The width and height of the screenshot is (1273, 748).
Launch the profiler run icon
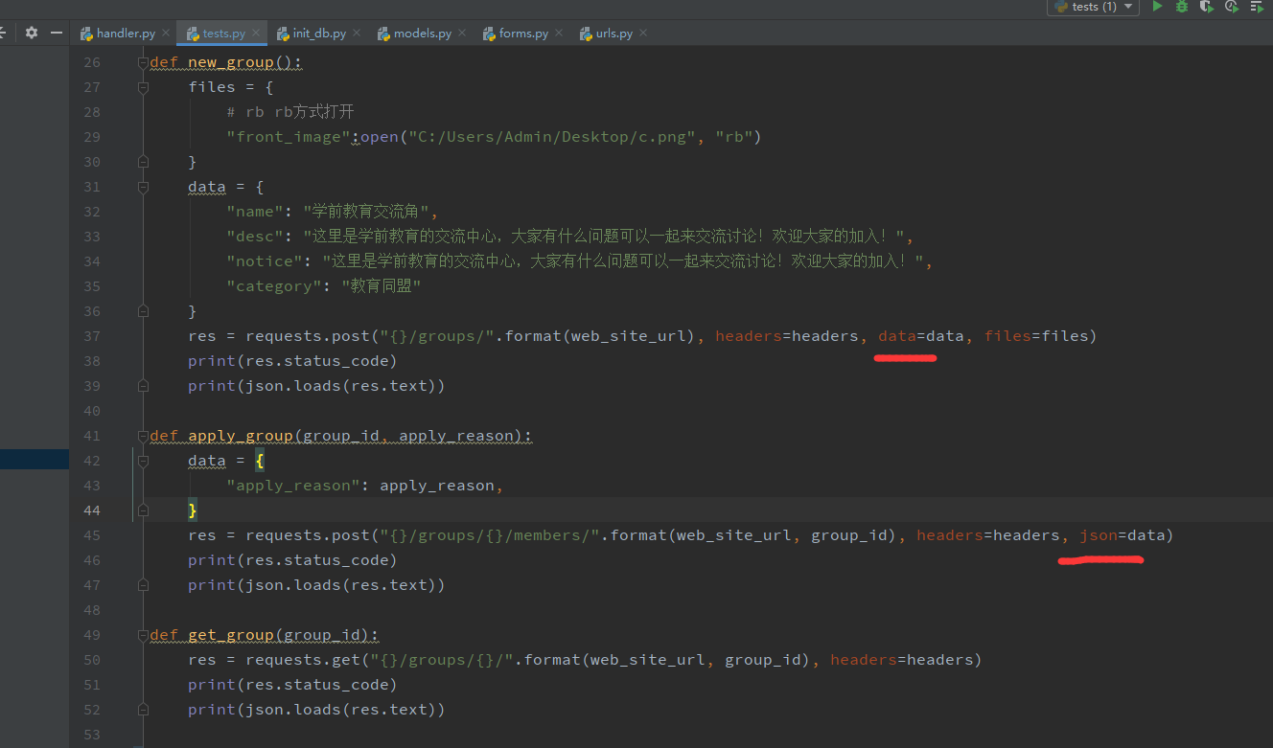(x=1232, y=7)
